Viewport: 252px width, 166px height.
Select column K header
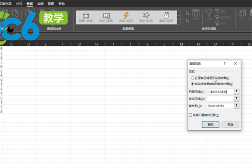[x=147, y=44]
